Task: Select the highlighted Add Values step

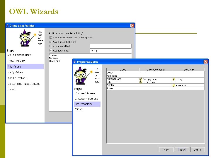Action: click(x=25, y=66)
